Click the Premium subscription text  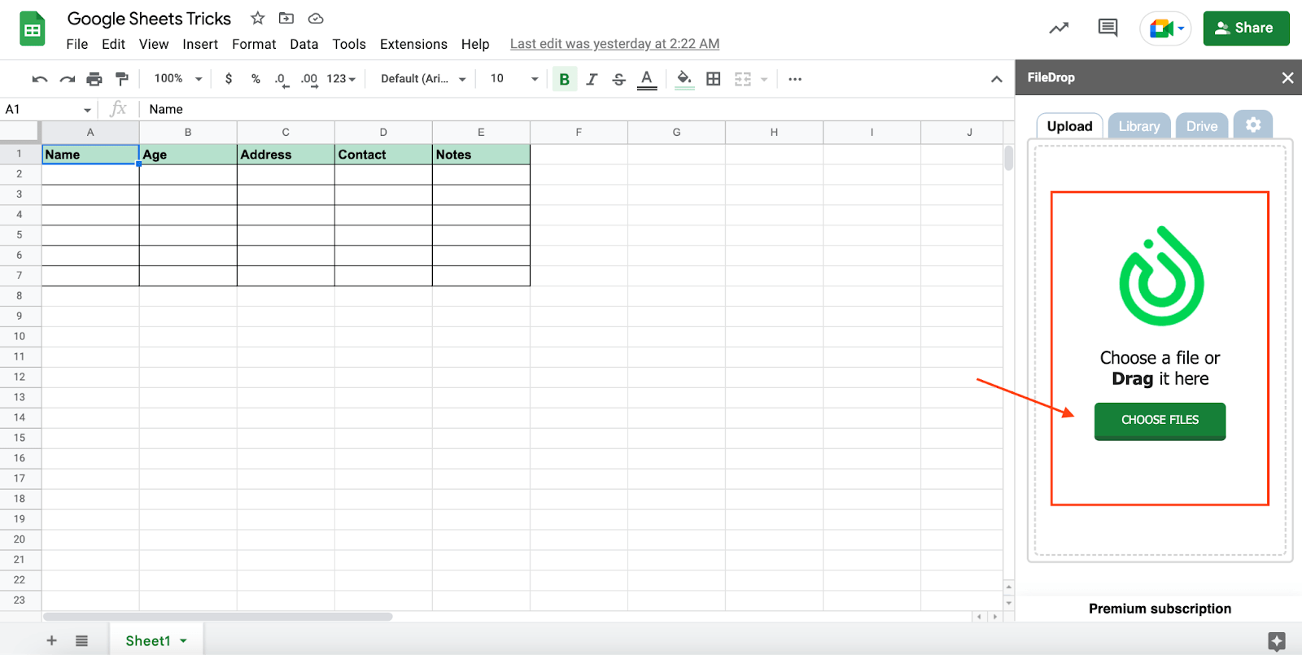pos(1160,609)
